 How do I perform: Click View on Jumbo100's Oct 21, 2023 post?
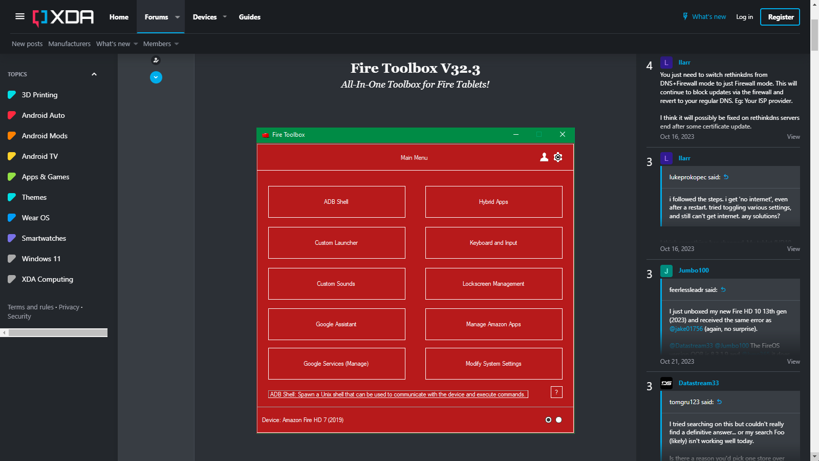coord(793,362)
